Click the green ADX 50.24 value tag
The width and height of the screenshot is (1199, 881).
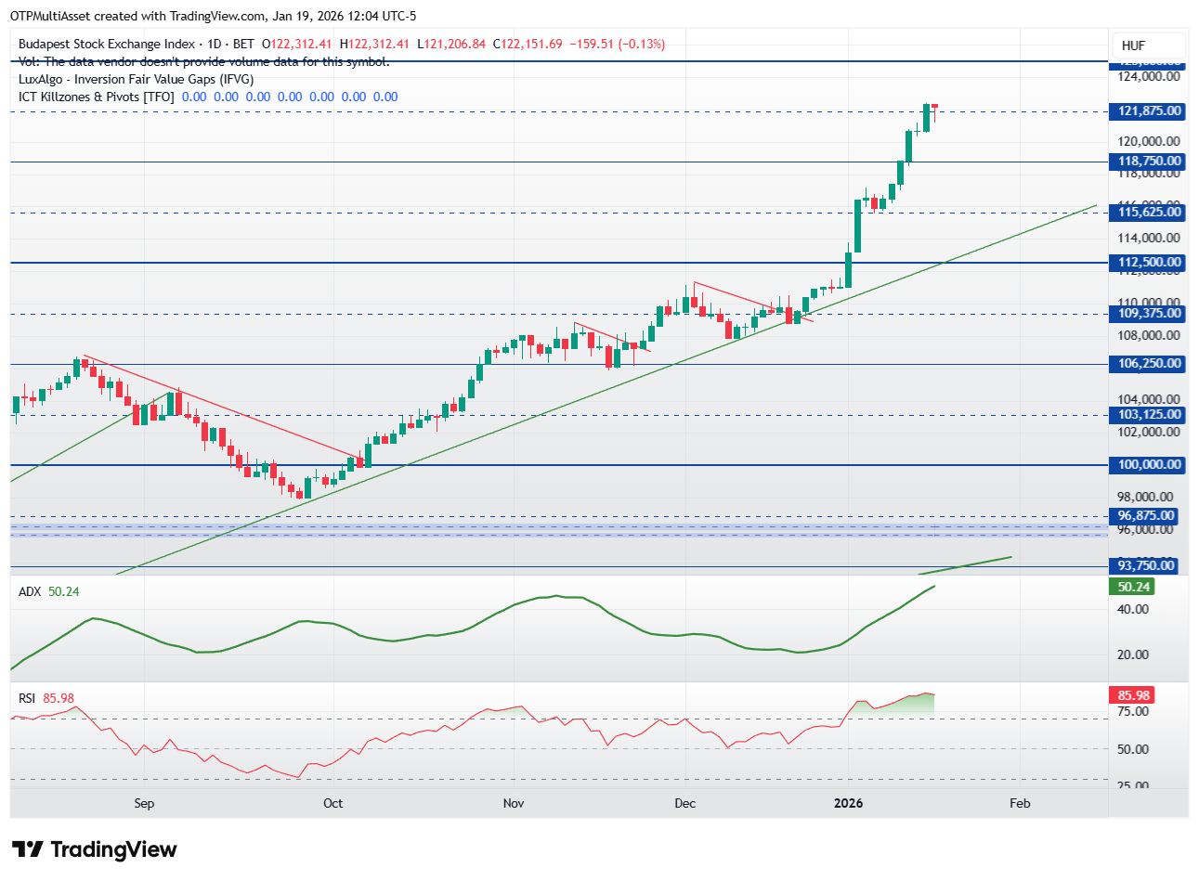tap(1133, 587)
